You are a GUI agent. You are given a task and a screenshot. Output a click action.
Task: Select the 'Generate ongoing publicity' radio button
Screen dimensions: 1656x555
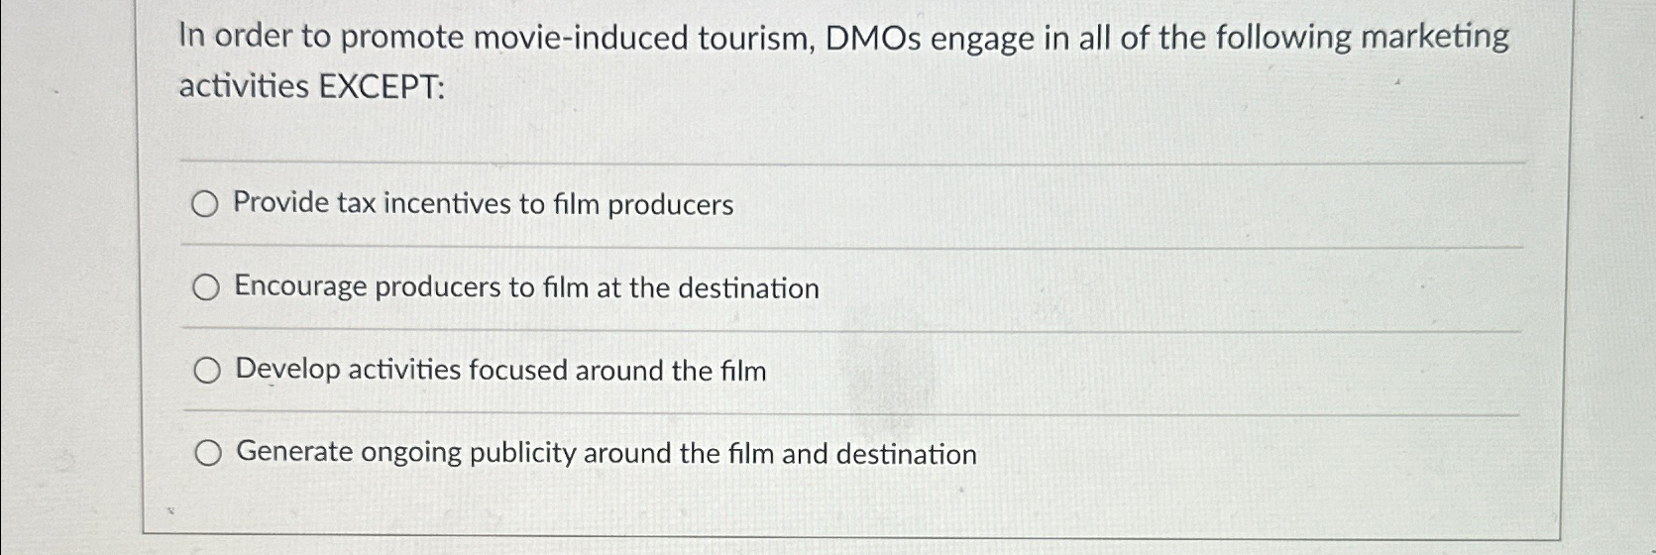(x=208, y=455)
